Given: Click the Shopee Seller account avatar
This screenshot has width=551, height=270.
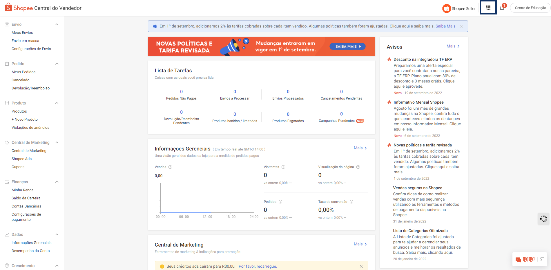Looking at the screenshot, I should tap(446, 8).
